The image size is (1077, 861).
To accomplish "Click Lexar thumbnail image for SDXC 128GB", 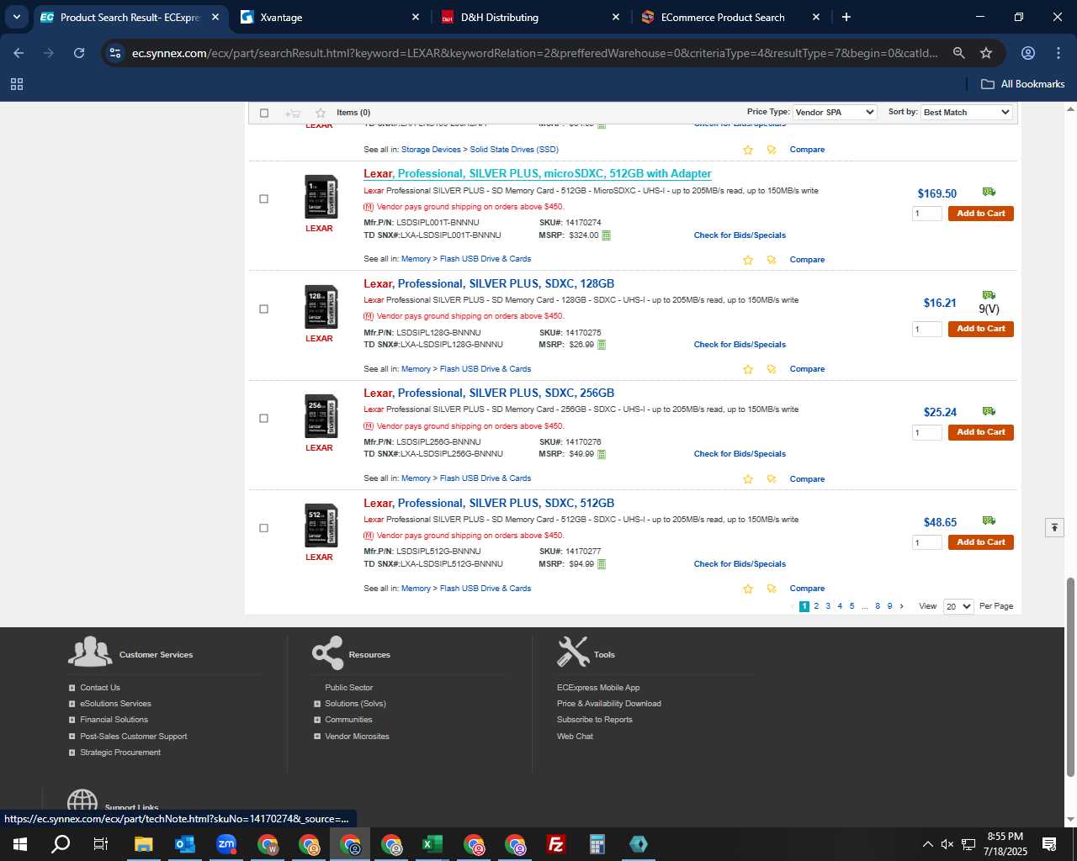I will click(321, 307).
